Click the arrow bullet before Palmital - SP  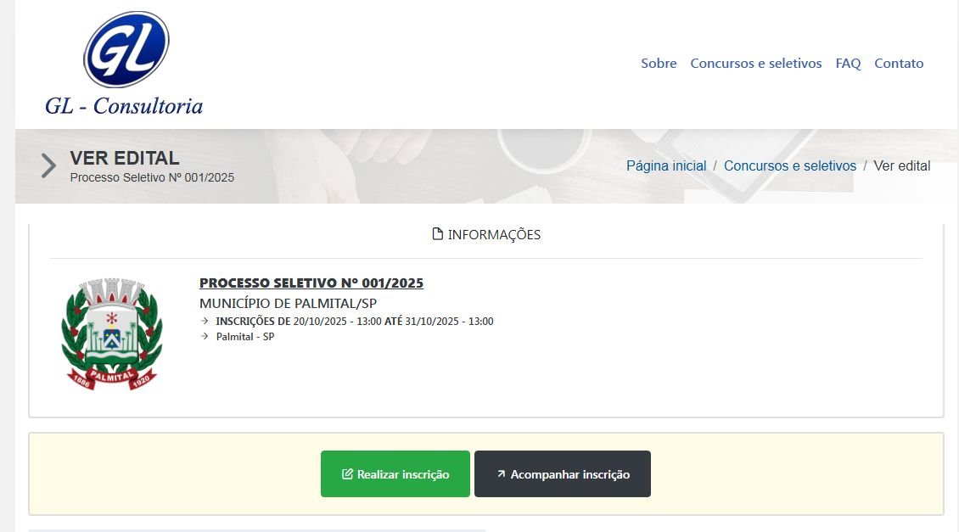coord(205,337)
